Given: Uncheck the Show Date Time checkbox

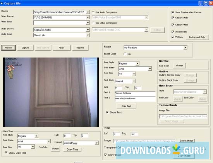Looking at the screenshot, I should pyautogui.click(x=6, y=153).
